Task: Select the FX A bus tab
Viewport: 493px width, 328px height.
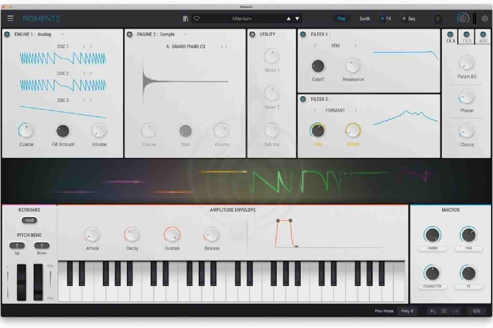Action: pyautogui.click(x=450, y=37)
